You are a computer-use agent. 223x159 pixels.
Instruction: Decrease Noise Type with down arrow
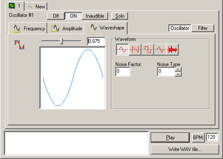pos(178,74)
